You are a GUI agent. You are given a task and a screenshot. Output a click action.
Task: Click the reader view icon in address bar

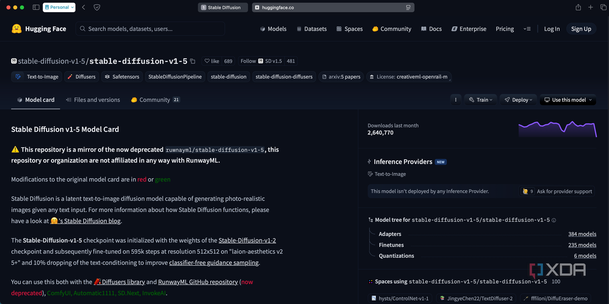point(408,7)
